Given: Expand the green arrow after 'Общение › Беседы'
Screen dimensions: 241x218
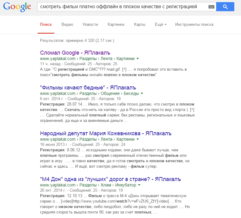Looking at the screenshot, I should [142, 93].
